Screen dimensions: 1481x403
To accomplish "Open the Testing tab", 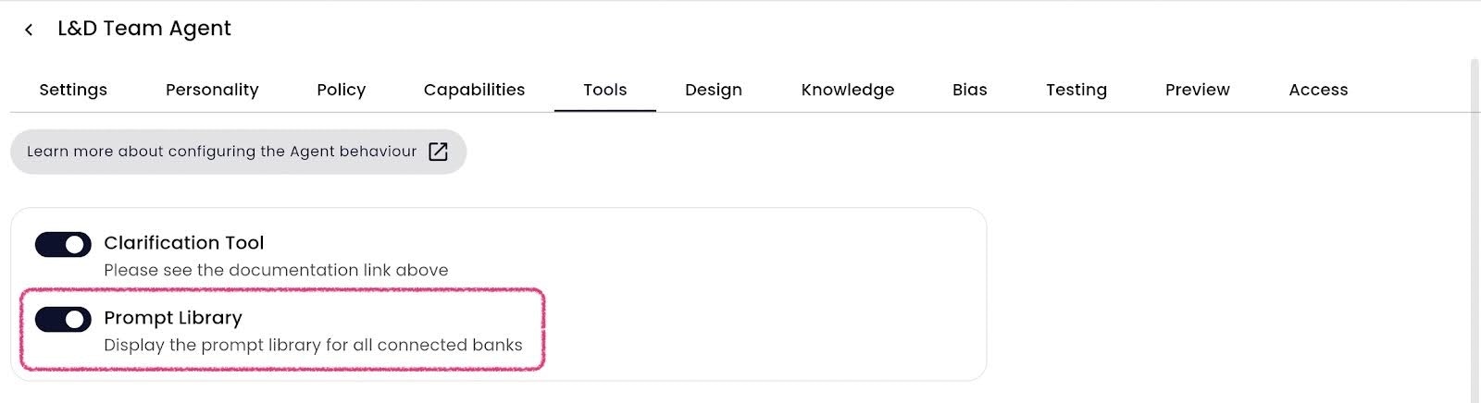I will pyautogui.click(x=1077, y=90).
